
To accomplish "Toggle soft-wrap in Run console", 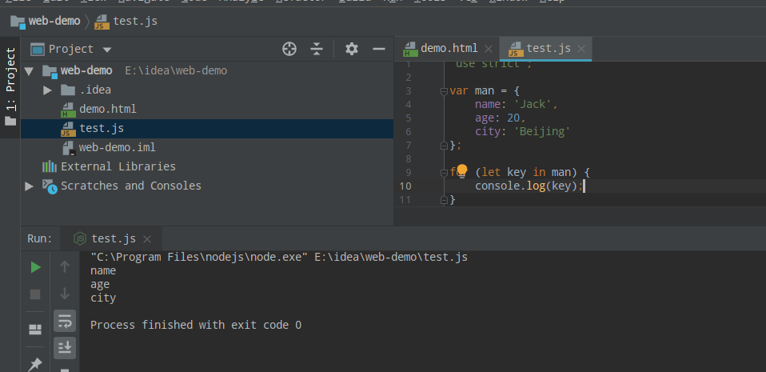I will (x=65, y=321).
